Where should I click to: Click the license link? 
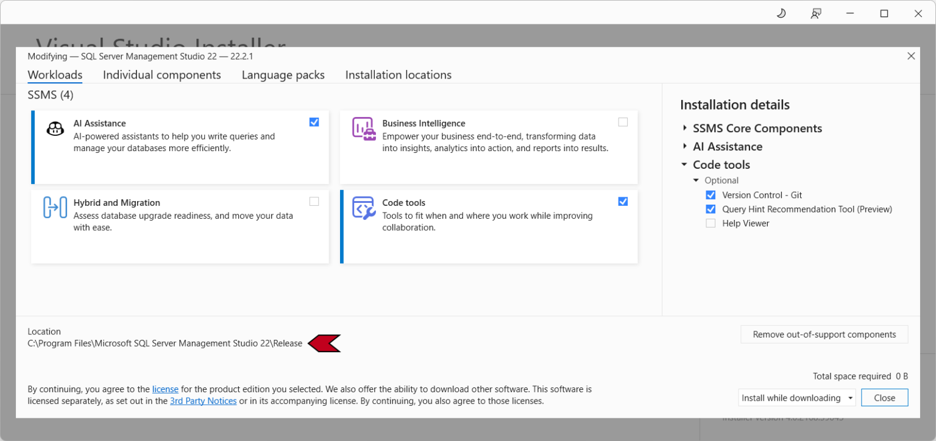tap(165, 389)
